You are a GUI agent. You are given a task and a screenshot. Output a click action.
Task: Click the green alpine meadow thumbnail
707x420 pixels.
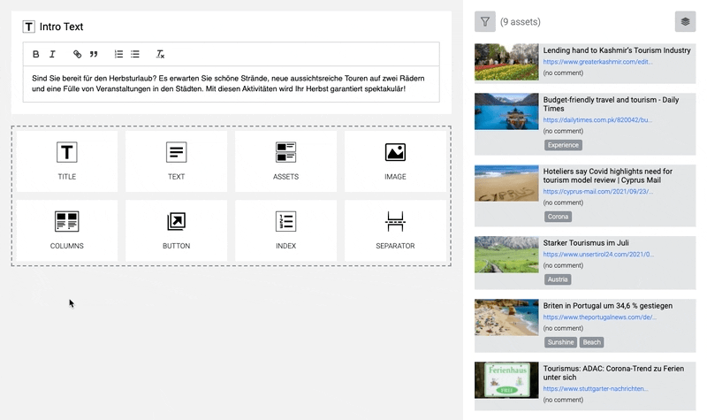(x=506, y=255)
